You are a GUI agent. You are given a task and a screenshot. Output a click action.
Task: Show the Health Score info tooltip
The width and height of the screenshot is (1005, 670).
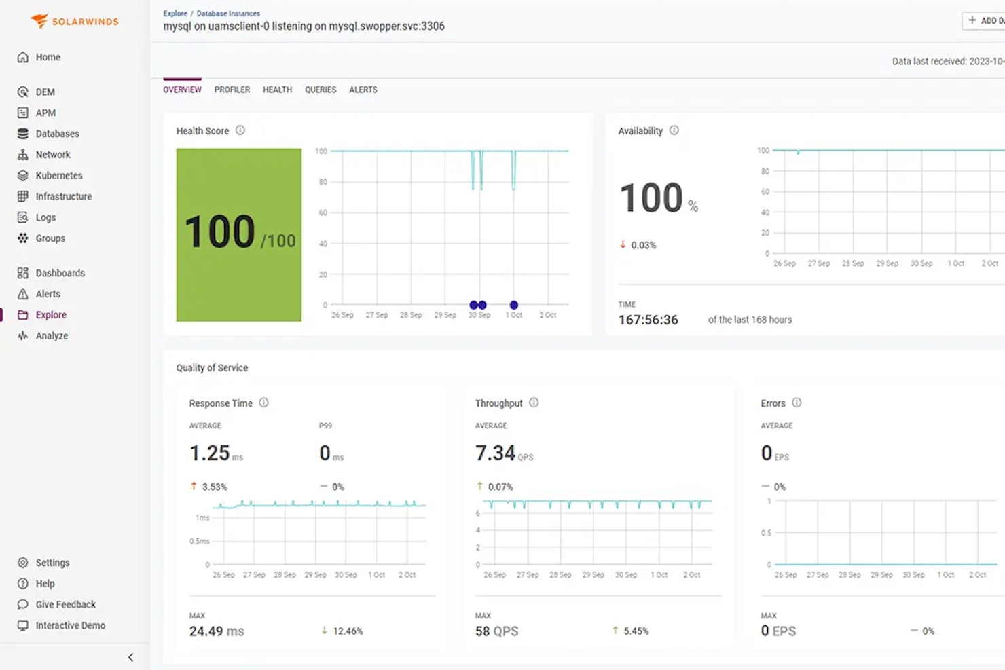pos(240,130)
